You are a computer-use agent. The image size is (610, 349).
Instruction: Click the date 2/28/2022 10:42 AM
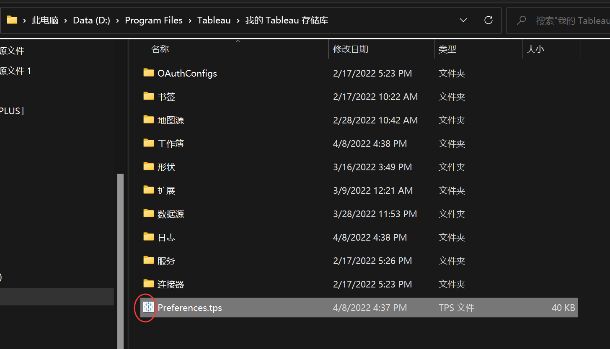375,120
